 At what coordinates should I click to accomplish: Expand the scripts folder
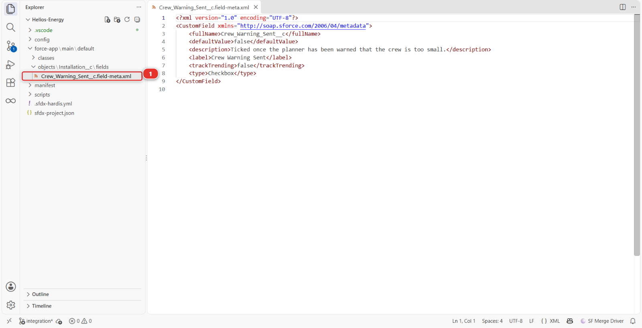[x=42, y=95]
